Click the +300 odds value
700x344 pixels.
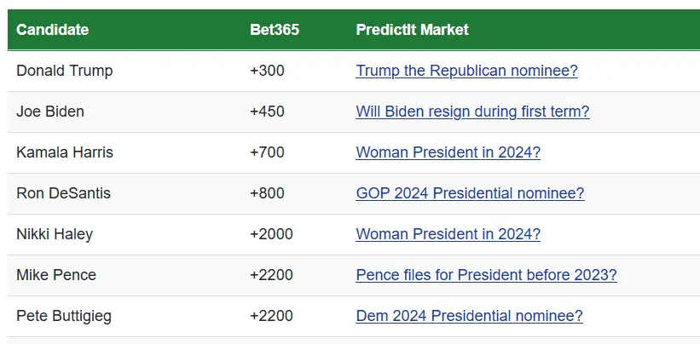[267, 71]
